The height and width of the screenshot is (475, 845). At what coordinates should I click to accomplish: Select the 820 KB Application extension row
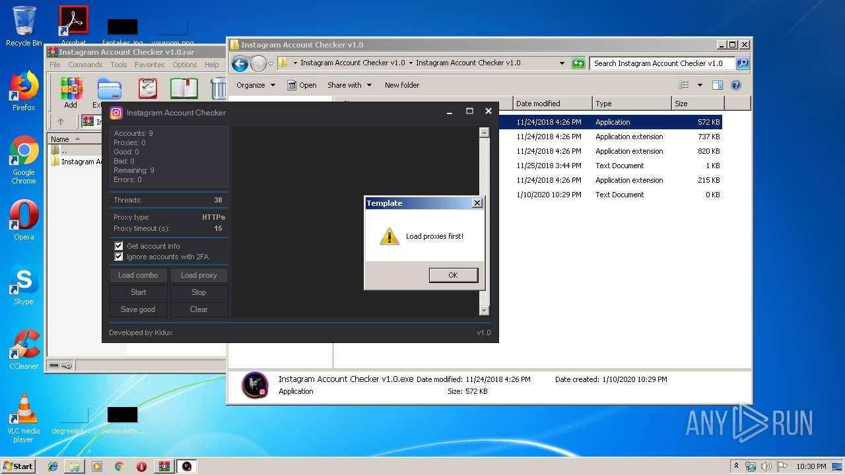point(611,151)
